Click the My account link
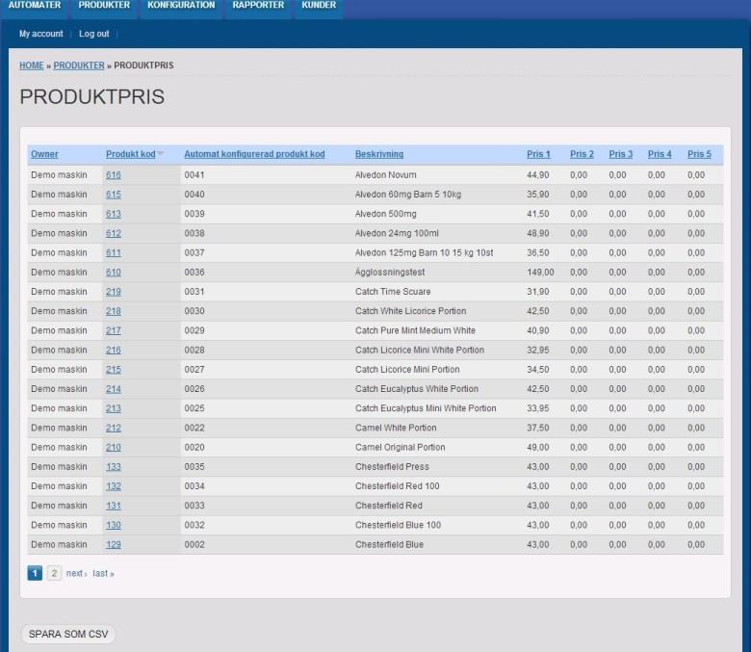 41,34
